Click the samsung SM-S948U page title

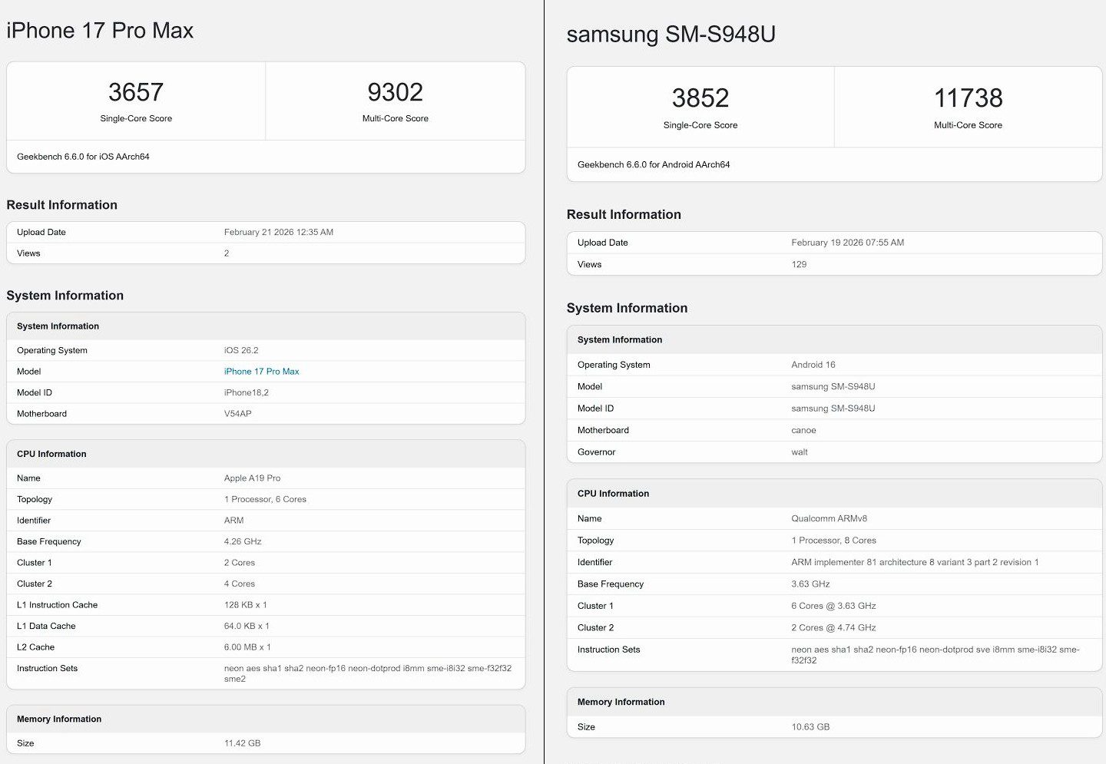tap(671, 34)
